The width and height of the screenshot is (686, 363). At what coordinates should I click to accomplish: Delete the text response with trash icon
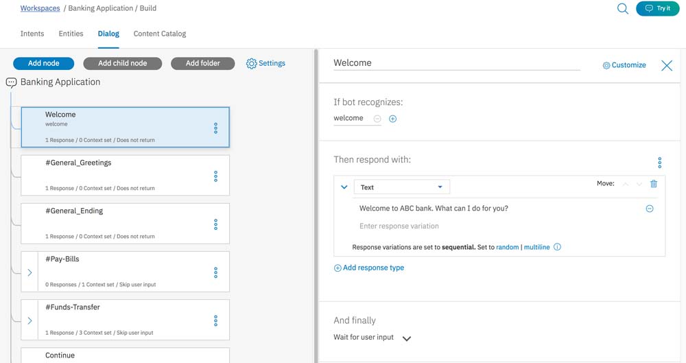tap(654, 184)
